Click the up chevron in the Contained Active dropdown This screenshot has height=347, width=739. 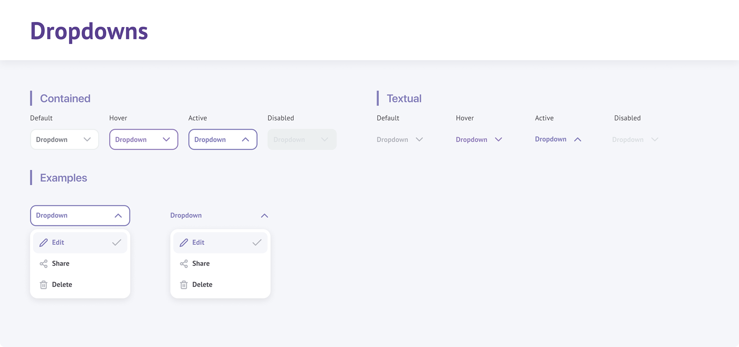(246, 139)
